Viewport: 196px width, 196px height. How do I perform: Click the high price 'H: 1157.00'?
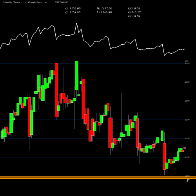click(104, 9)
